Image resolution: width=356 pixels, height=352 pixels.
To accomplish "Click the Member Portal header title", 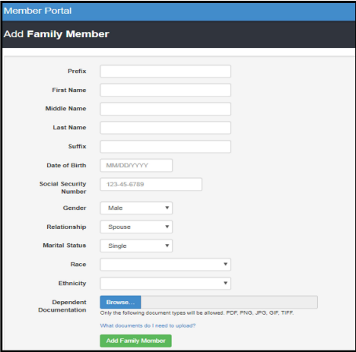I will click(37, 11).
